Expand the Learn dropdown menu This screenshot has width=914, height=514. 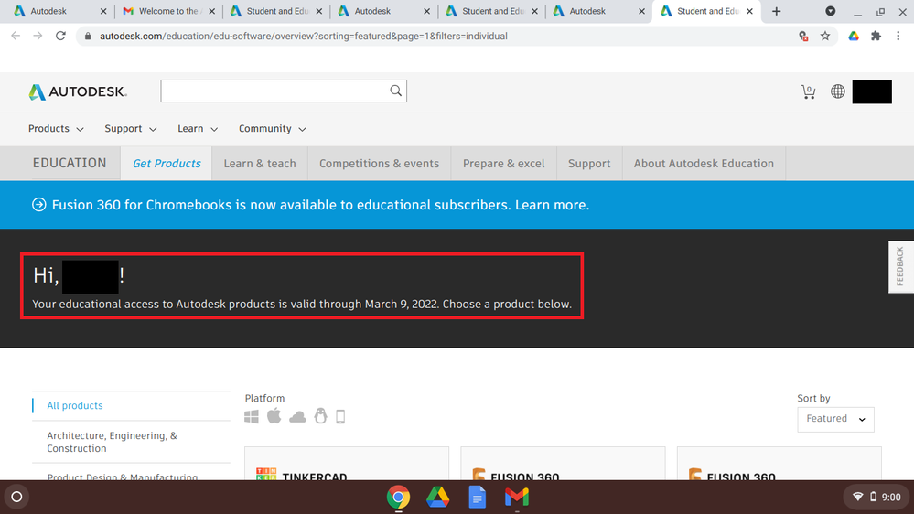[x=198, y=129]
